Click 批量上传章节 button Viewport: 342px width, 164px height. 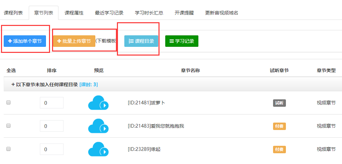pyautogui.click(x=74, y=41)
